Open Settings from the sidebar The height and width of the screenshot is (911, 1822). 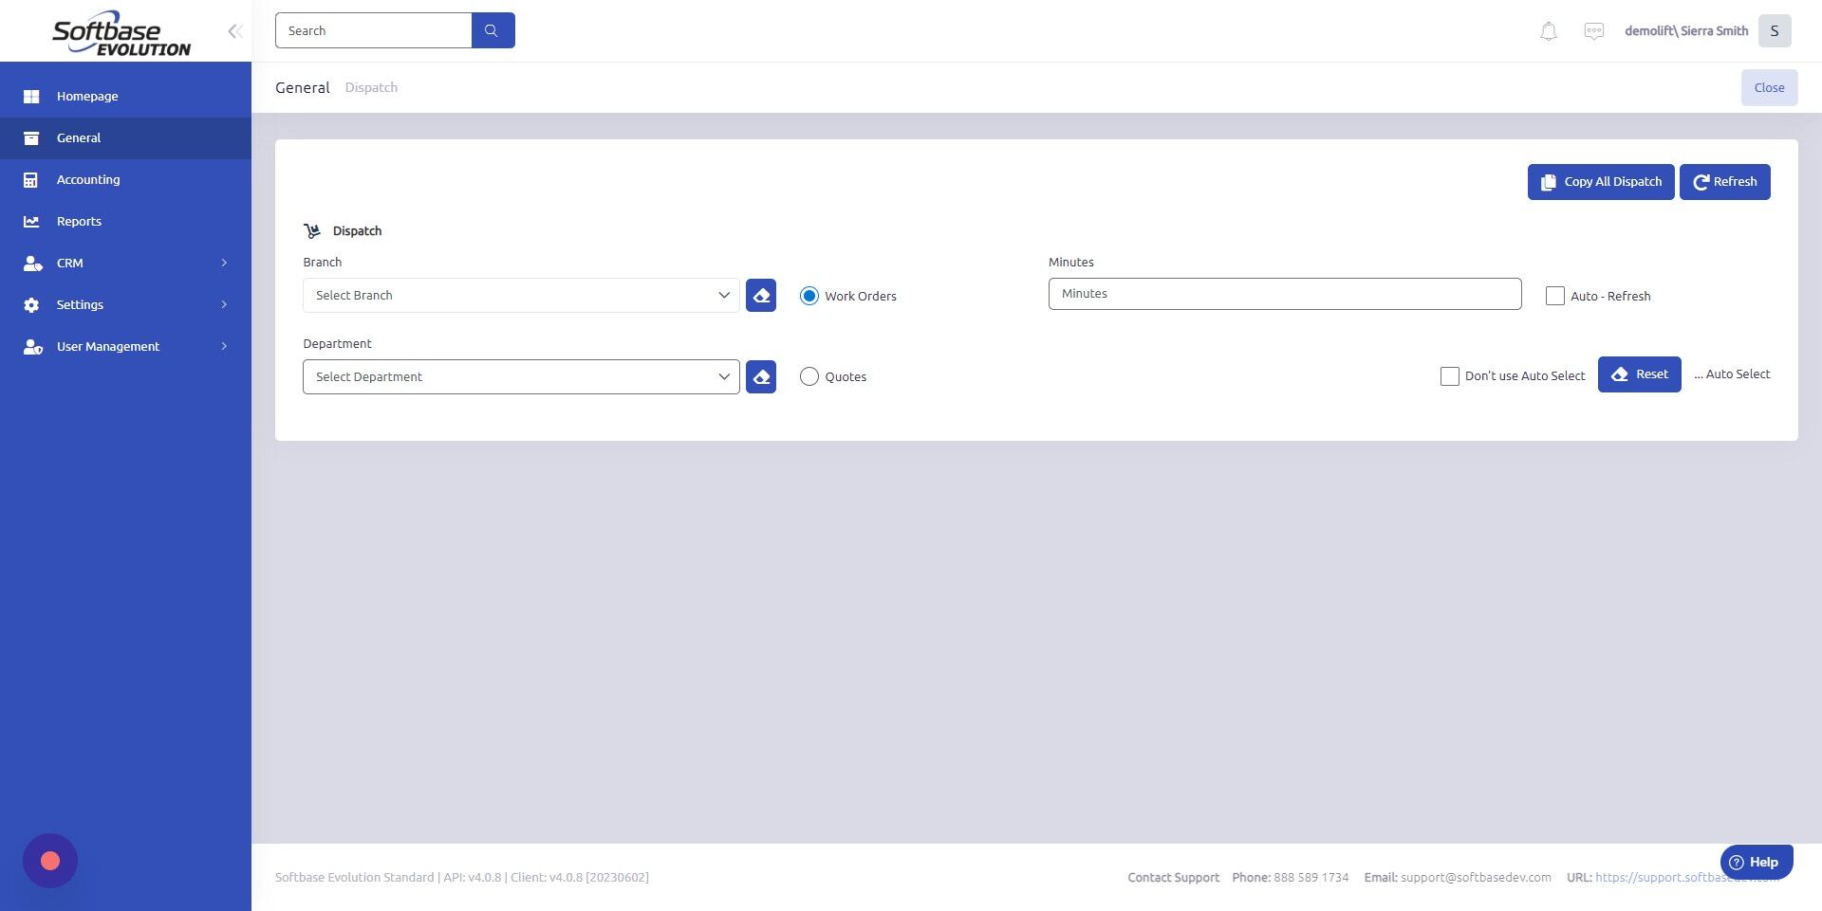80,304
